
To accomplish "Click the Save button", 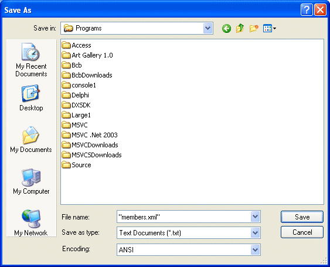I will (x=302, y=217).
